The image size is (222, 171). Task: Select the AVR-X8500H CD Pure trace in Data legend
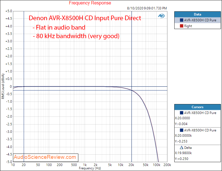point(197,20)
